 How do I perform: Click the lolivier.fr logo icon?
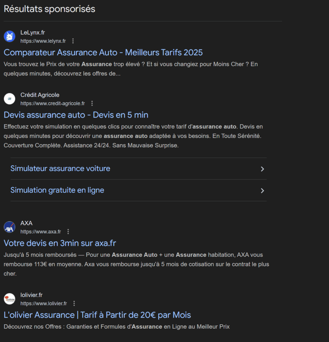coord(10,299)
